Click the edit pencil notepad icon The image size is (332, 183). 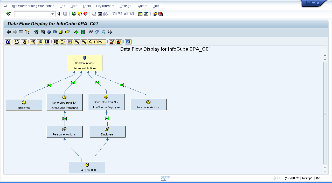click(112, 42)
